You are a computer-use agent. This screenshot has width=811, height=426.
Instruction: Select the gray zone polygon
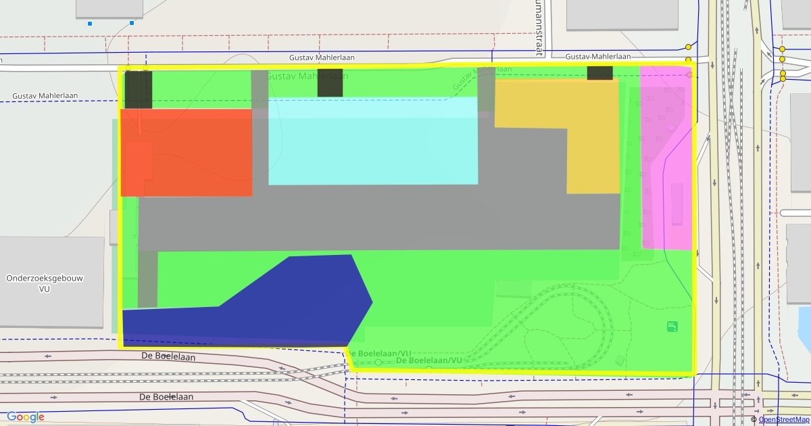coord(378,218)
